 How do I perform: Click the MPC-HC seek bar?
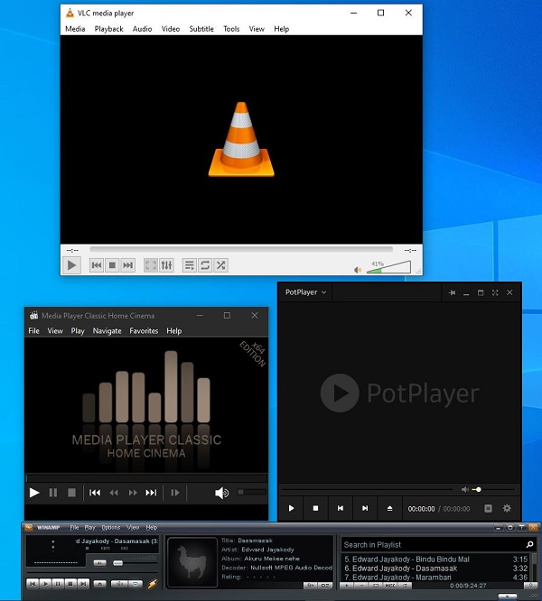click(146, 478)
